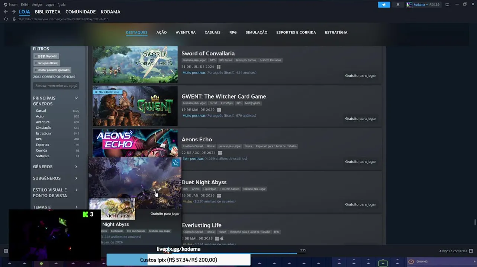Open friends chat icon at bottom right

coord(471,251)
